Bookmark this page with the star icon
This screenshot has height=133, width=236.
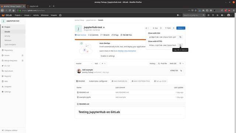click(x=196, y=10)
